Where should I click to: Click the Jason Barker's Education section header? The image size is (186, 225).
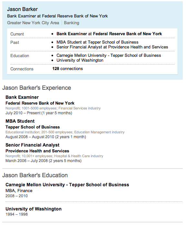pos(35,175)
